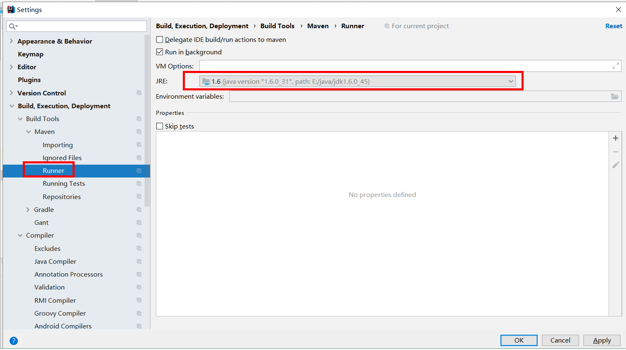Remove a property with the minus icon

point(616,152)
